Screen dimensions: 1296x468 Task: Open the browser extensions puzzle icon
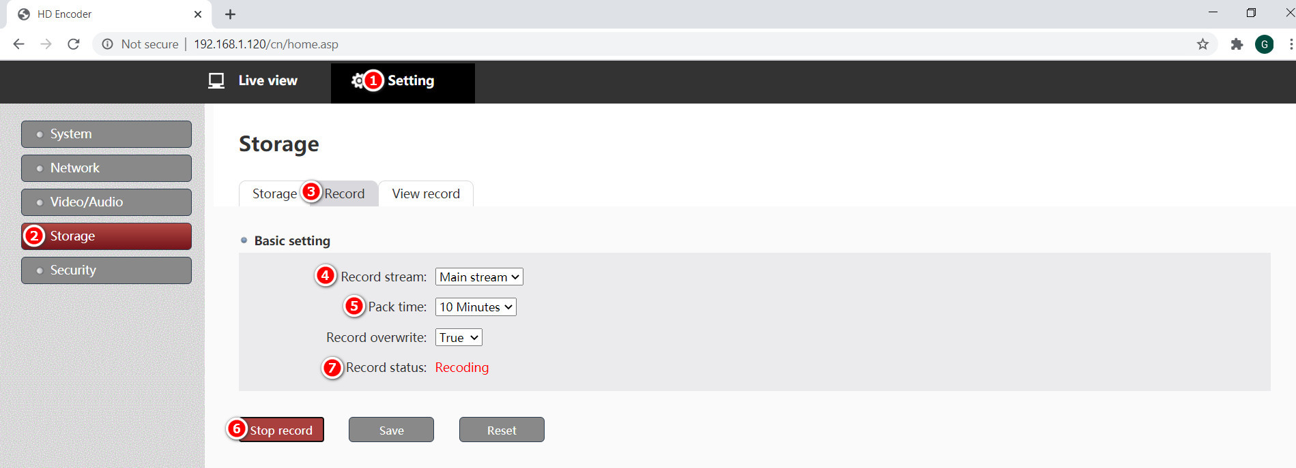pos(1237,44)
